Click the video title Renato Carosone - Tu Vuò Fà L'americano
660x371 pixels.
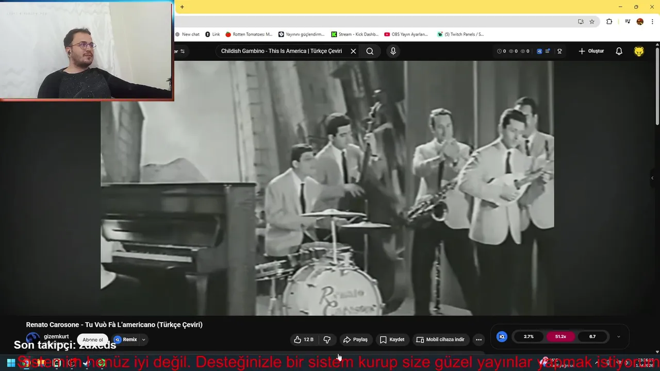114,325
